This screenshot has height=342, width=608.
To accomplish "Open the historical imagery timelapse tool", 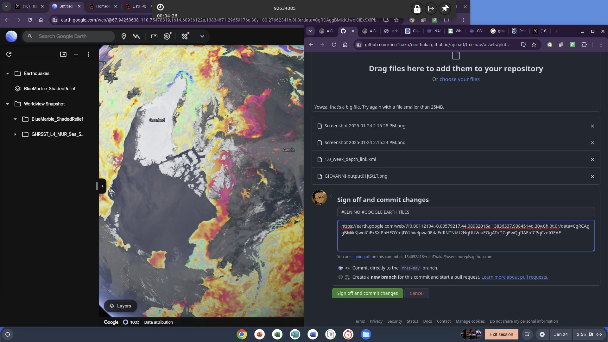I will (167, 36).
